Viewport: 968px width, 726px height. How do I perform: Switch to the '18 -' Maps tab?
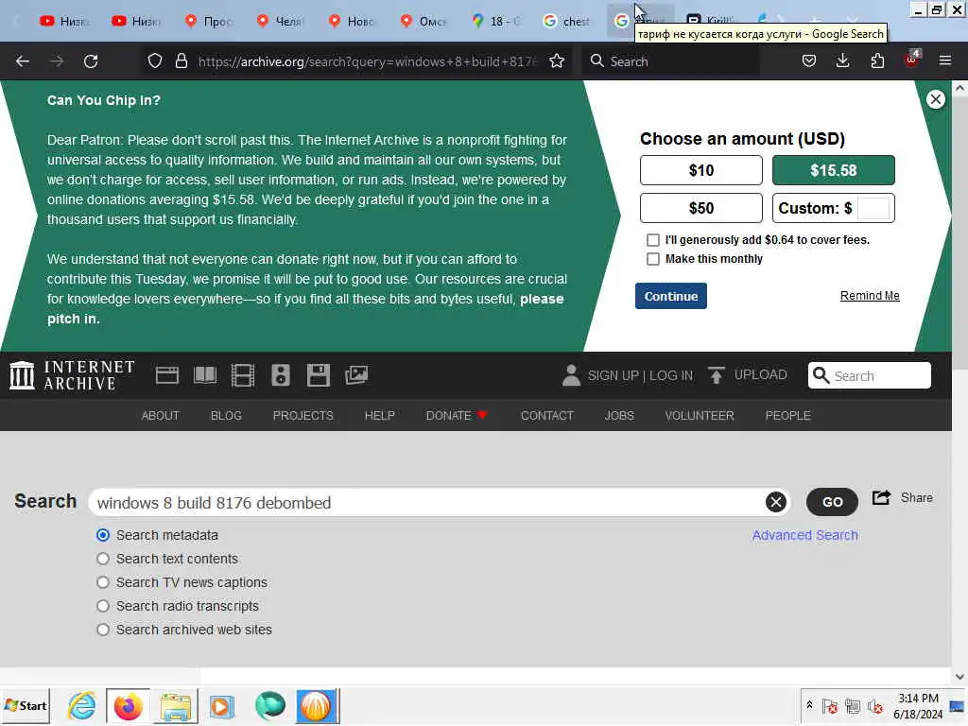click(496, 21)
